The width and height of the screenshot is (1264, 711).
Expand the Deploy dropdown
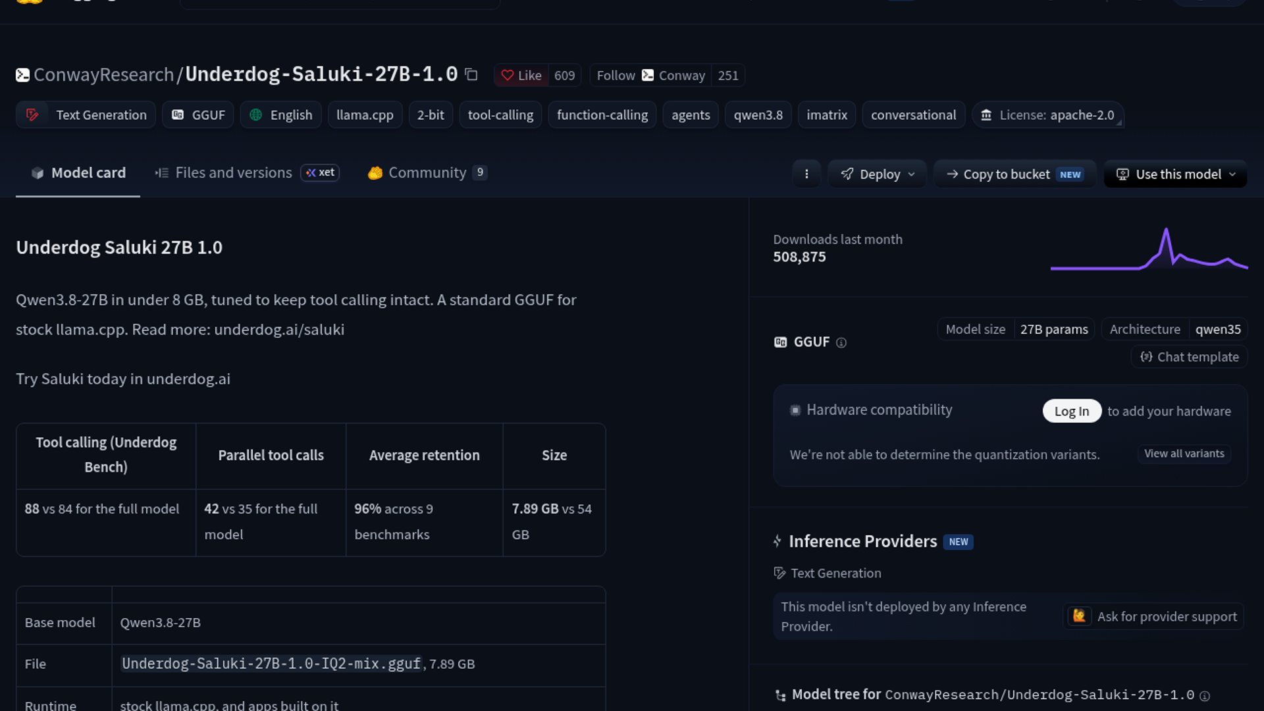878,174
